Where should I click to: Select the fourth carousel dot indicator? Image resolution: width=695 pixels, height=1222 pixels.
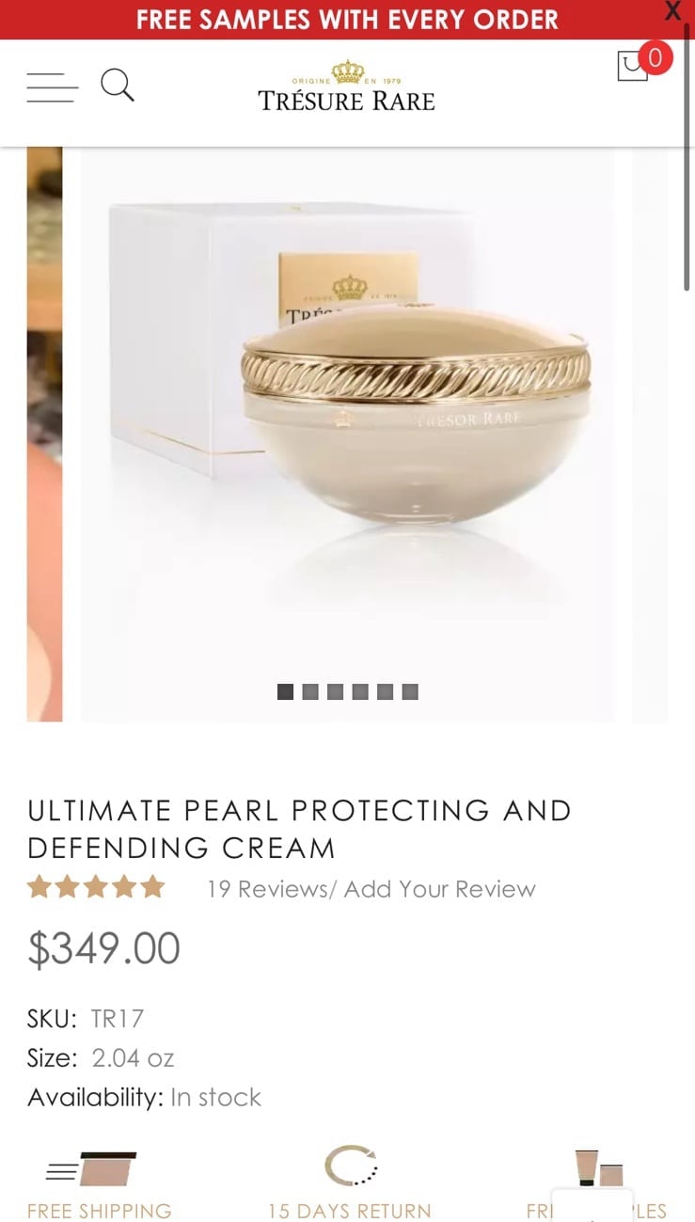click(x=360, y=691)
